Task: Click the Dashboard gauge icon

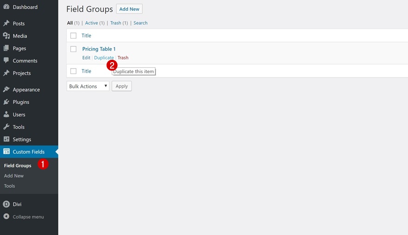Action: [x=6, y=7]
